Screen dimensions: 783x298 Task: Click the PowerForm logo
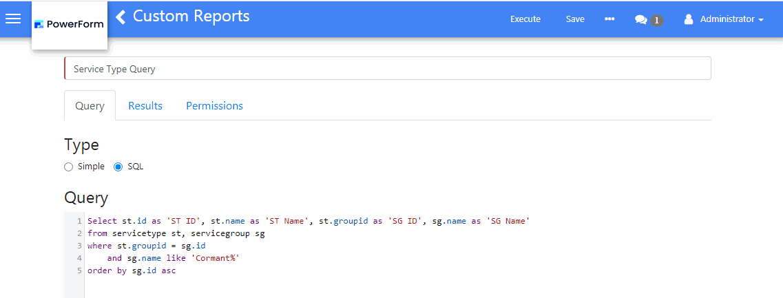tap(69, 24)
